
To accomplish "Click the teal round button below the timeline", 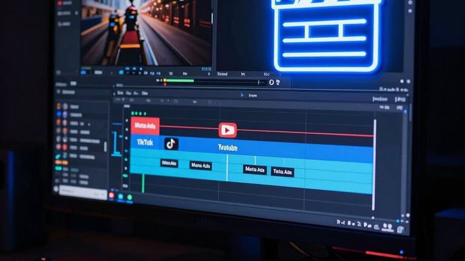I will (120, 196).
